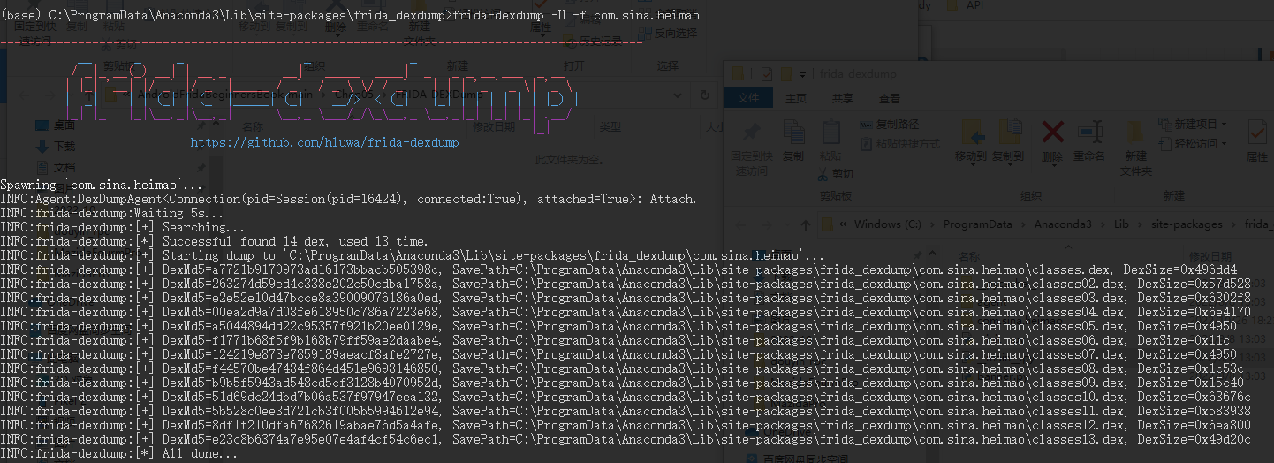
Task: Click the "All done..." log line
Action: click(x=119, y=453)
